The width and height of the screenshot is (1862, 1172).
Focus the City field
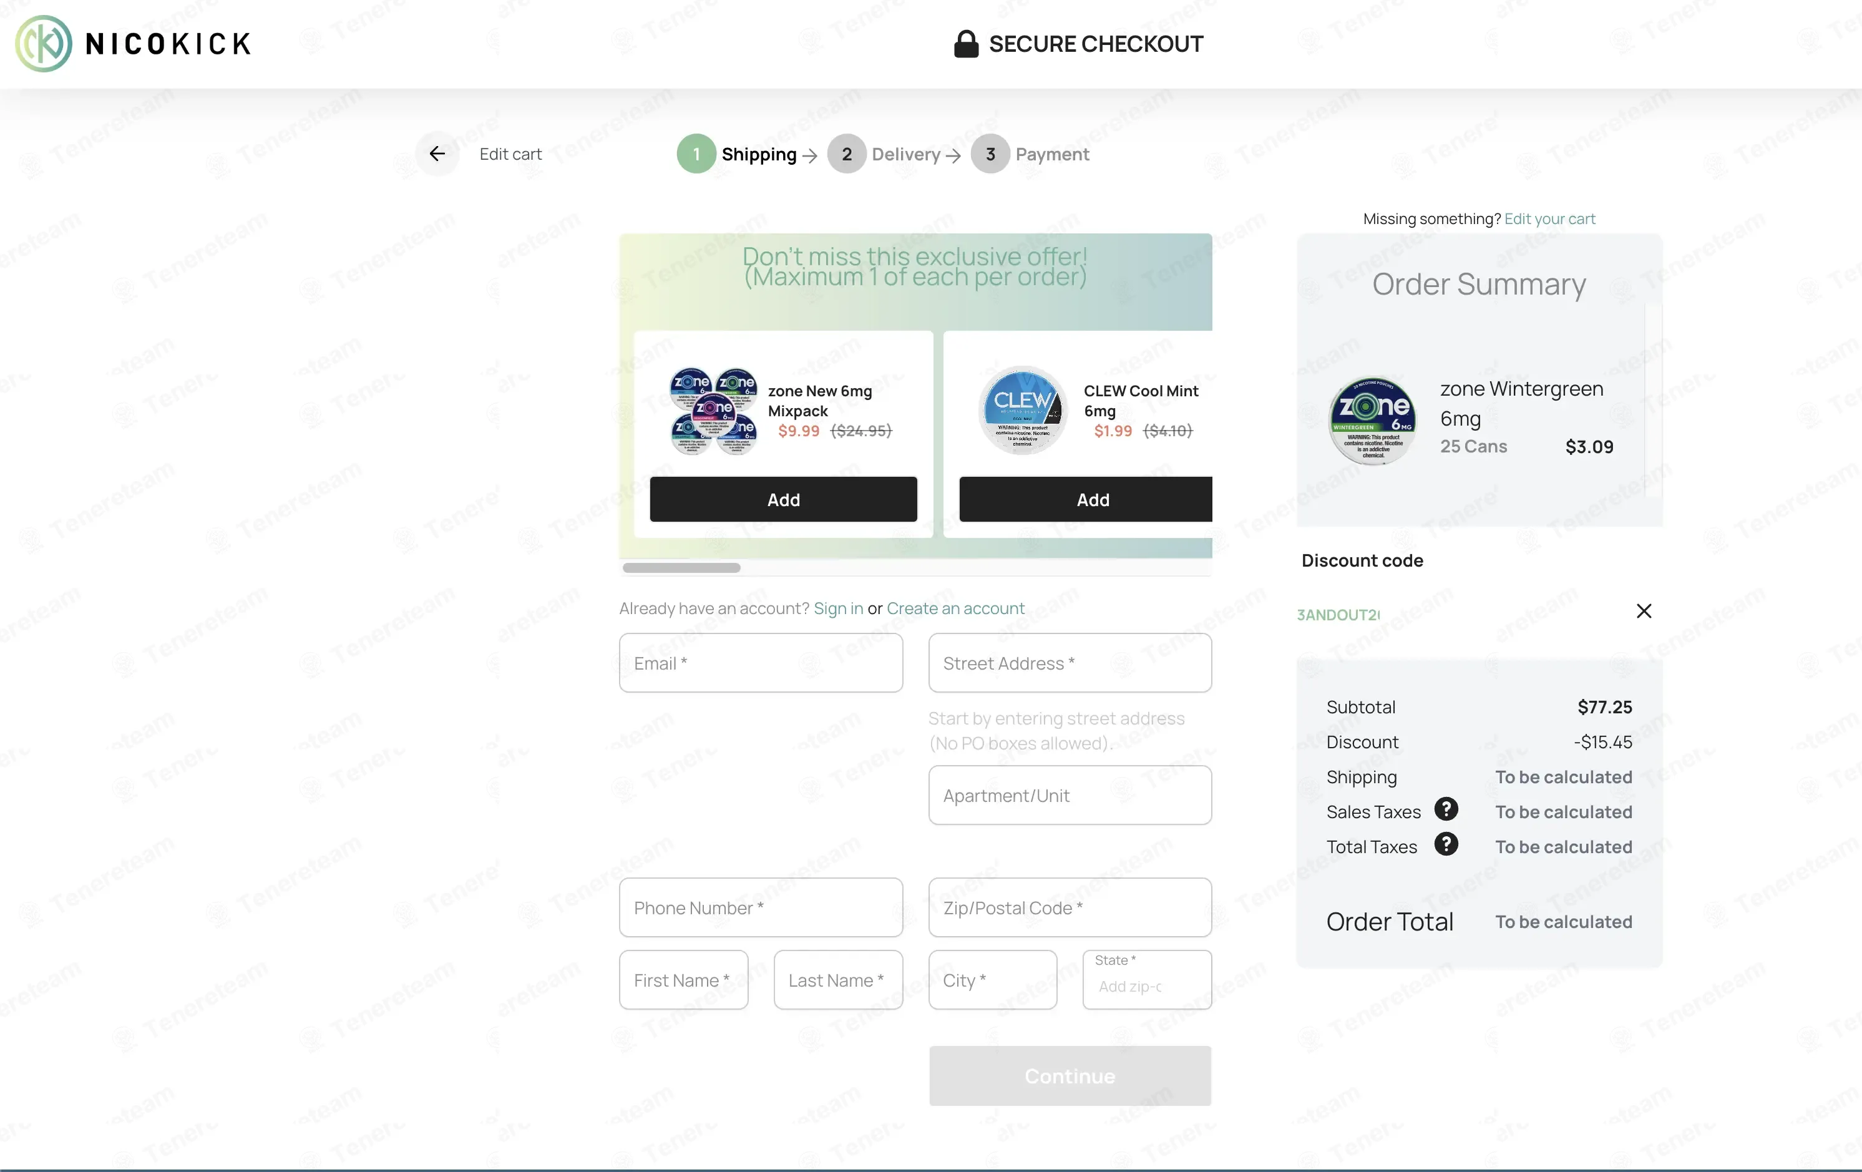tap(993, 980)
